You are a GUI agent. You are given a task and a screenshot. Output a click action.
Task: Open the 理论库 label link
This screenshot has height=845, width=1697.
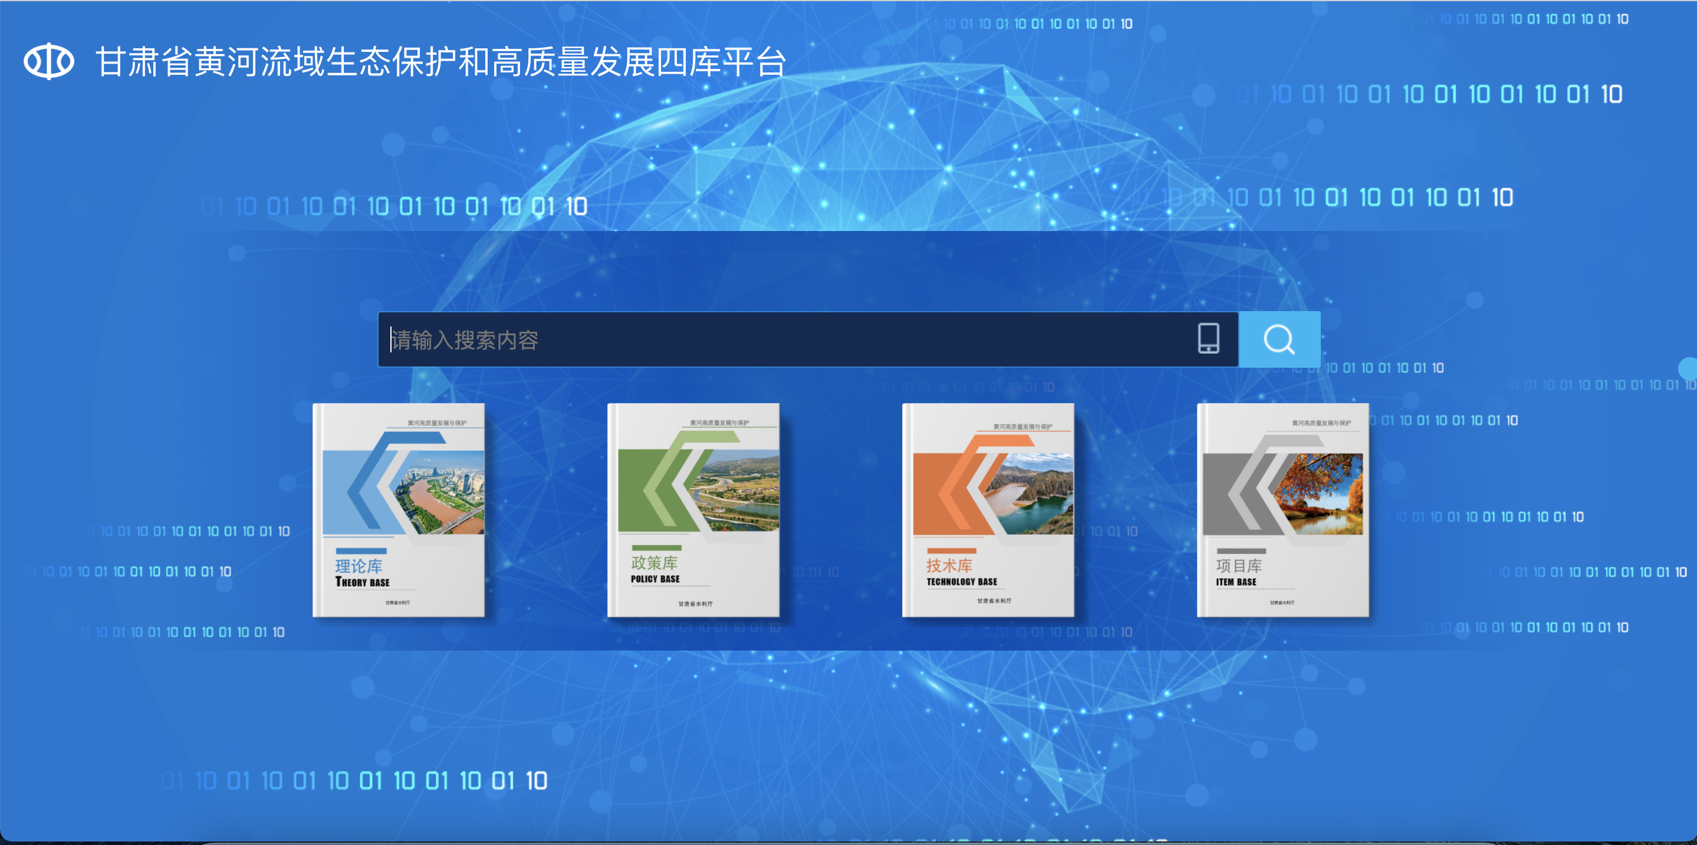359,566
